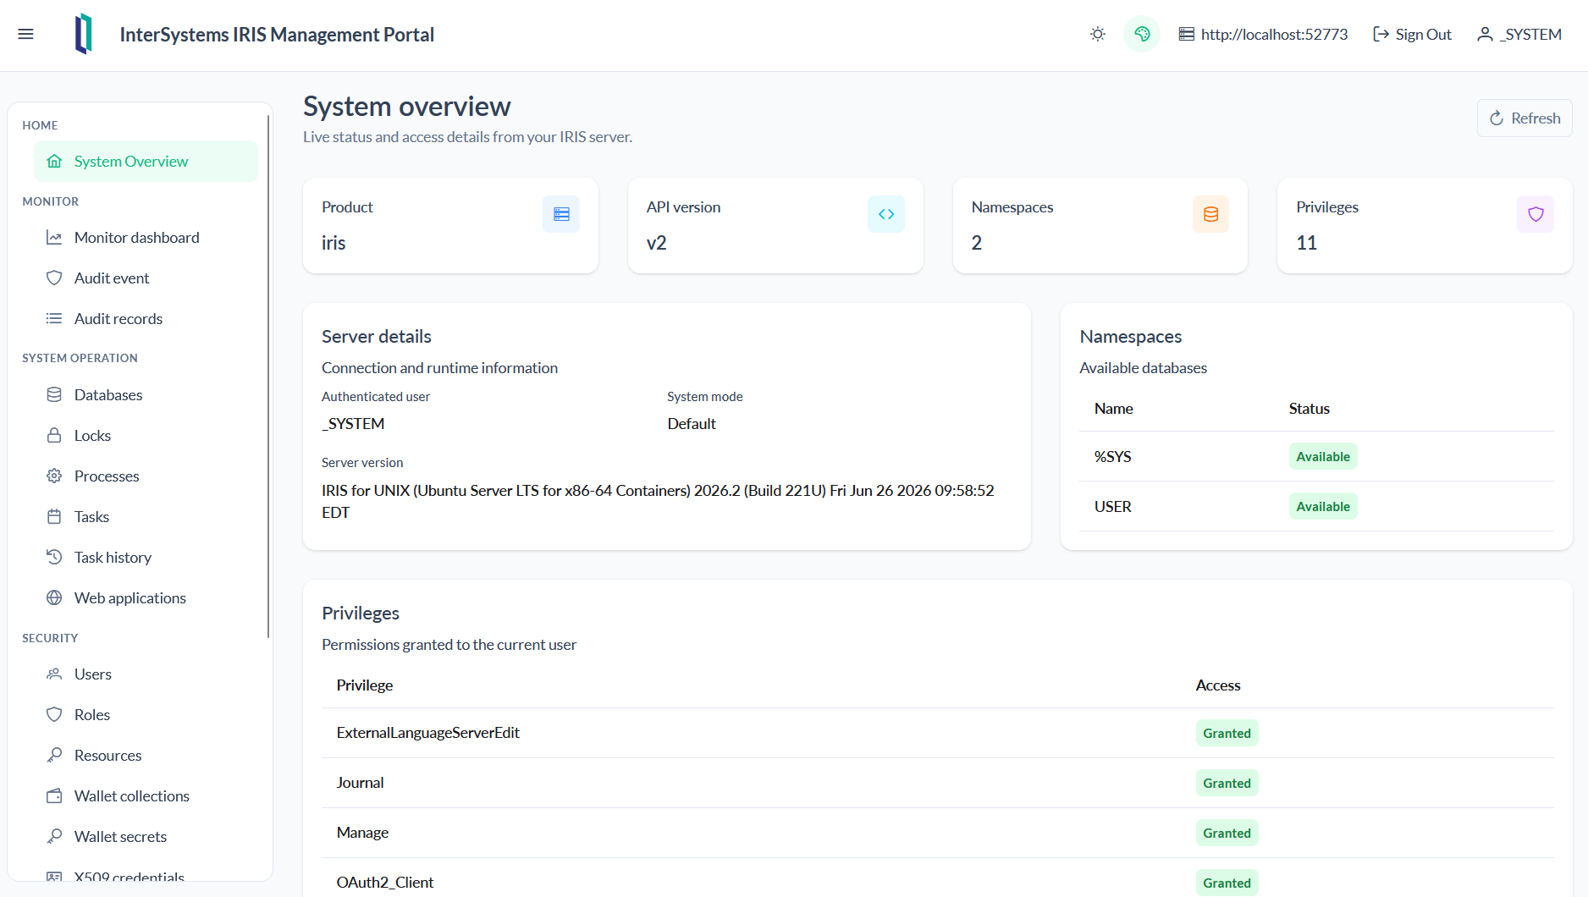Open the Databases section
This screenshot has width=1588, height=897.
[x=146, y=394]
